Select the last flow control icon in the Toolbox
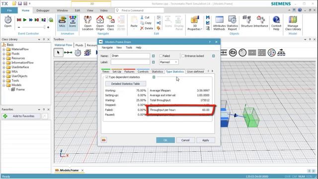The image size is (318, 179). coord(281,53)
